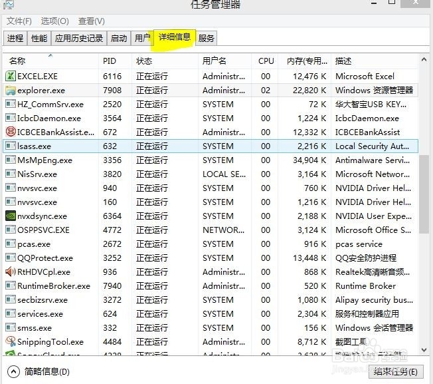This screenshot has height=384, width=433.
Task: Switch to the 进程 tab
Action: click(15, 38)
